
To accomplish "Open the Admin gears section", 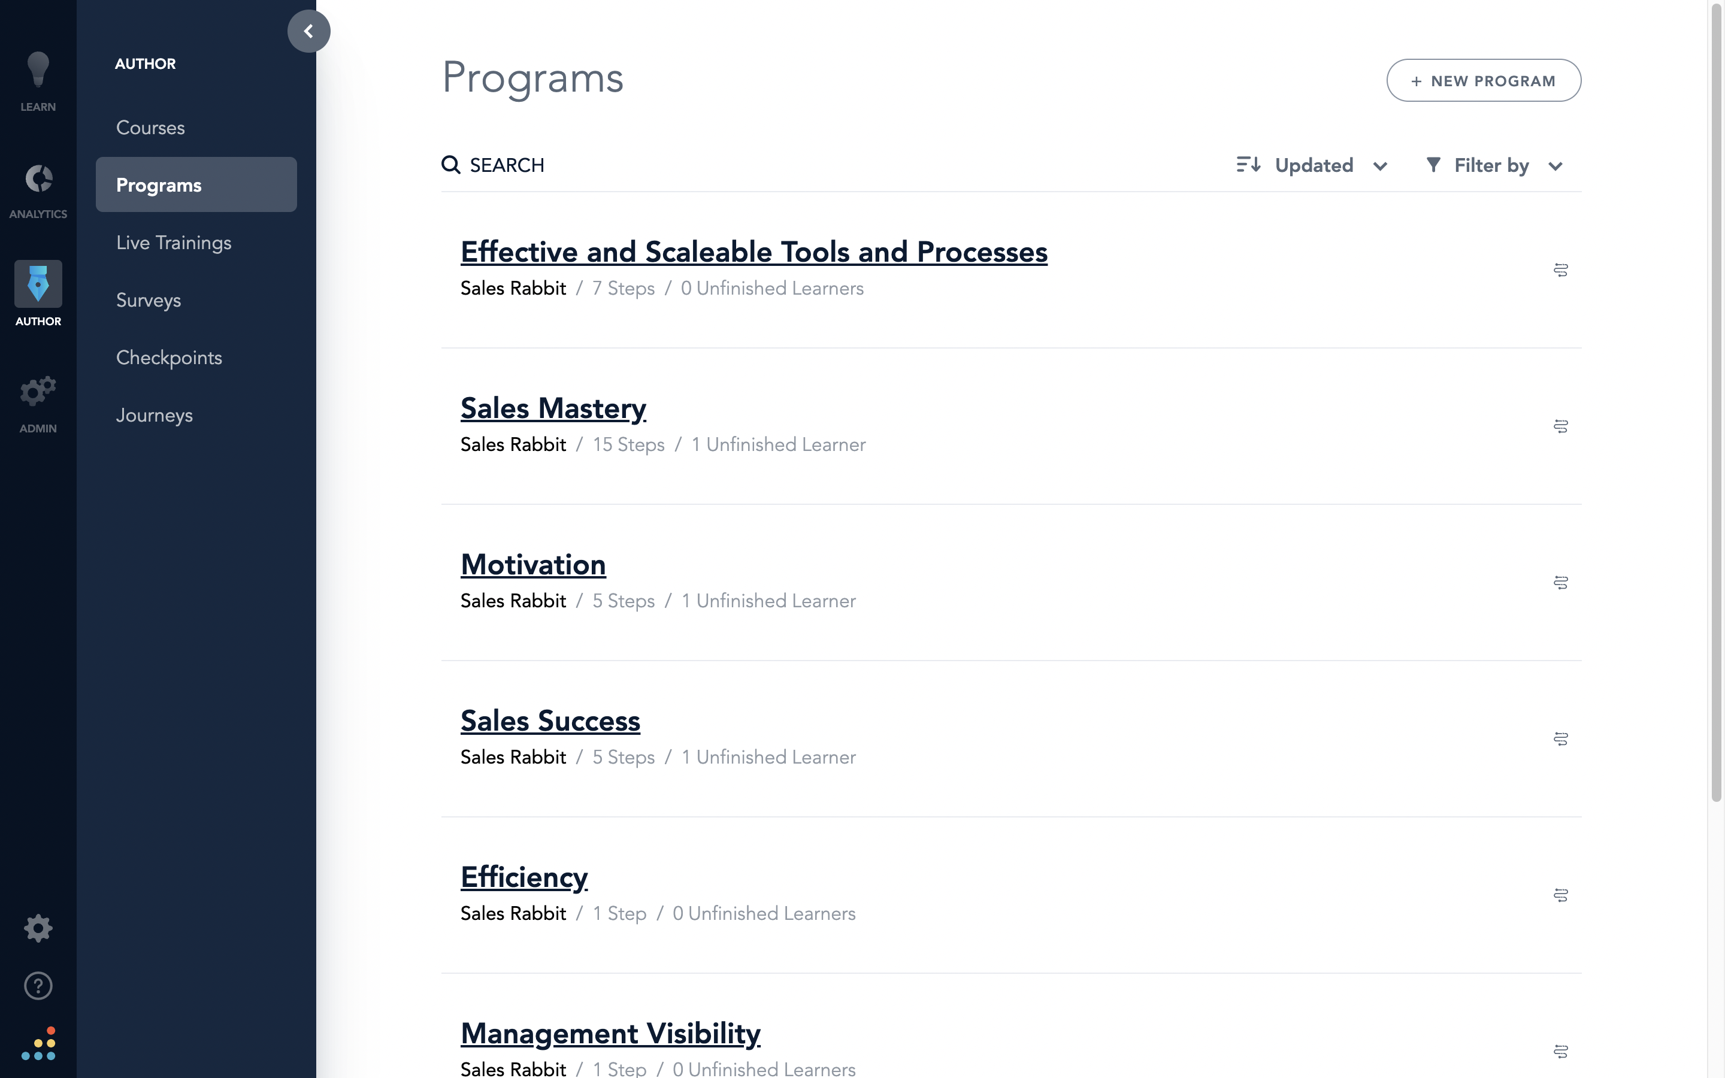I will pyautogui.click(x=38, y=404).
